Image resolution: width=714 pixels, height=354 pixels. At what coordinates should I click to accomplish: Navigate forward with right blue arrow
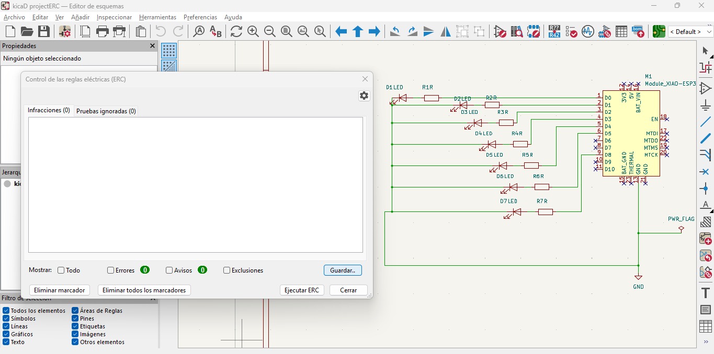coord(375,31)
